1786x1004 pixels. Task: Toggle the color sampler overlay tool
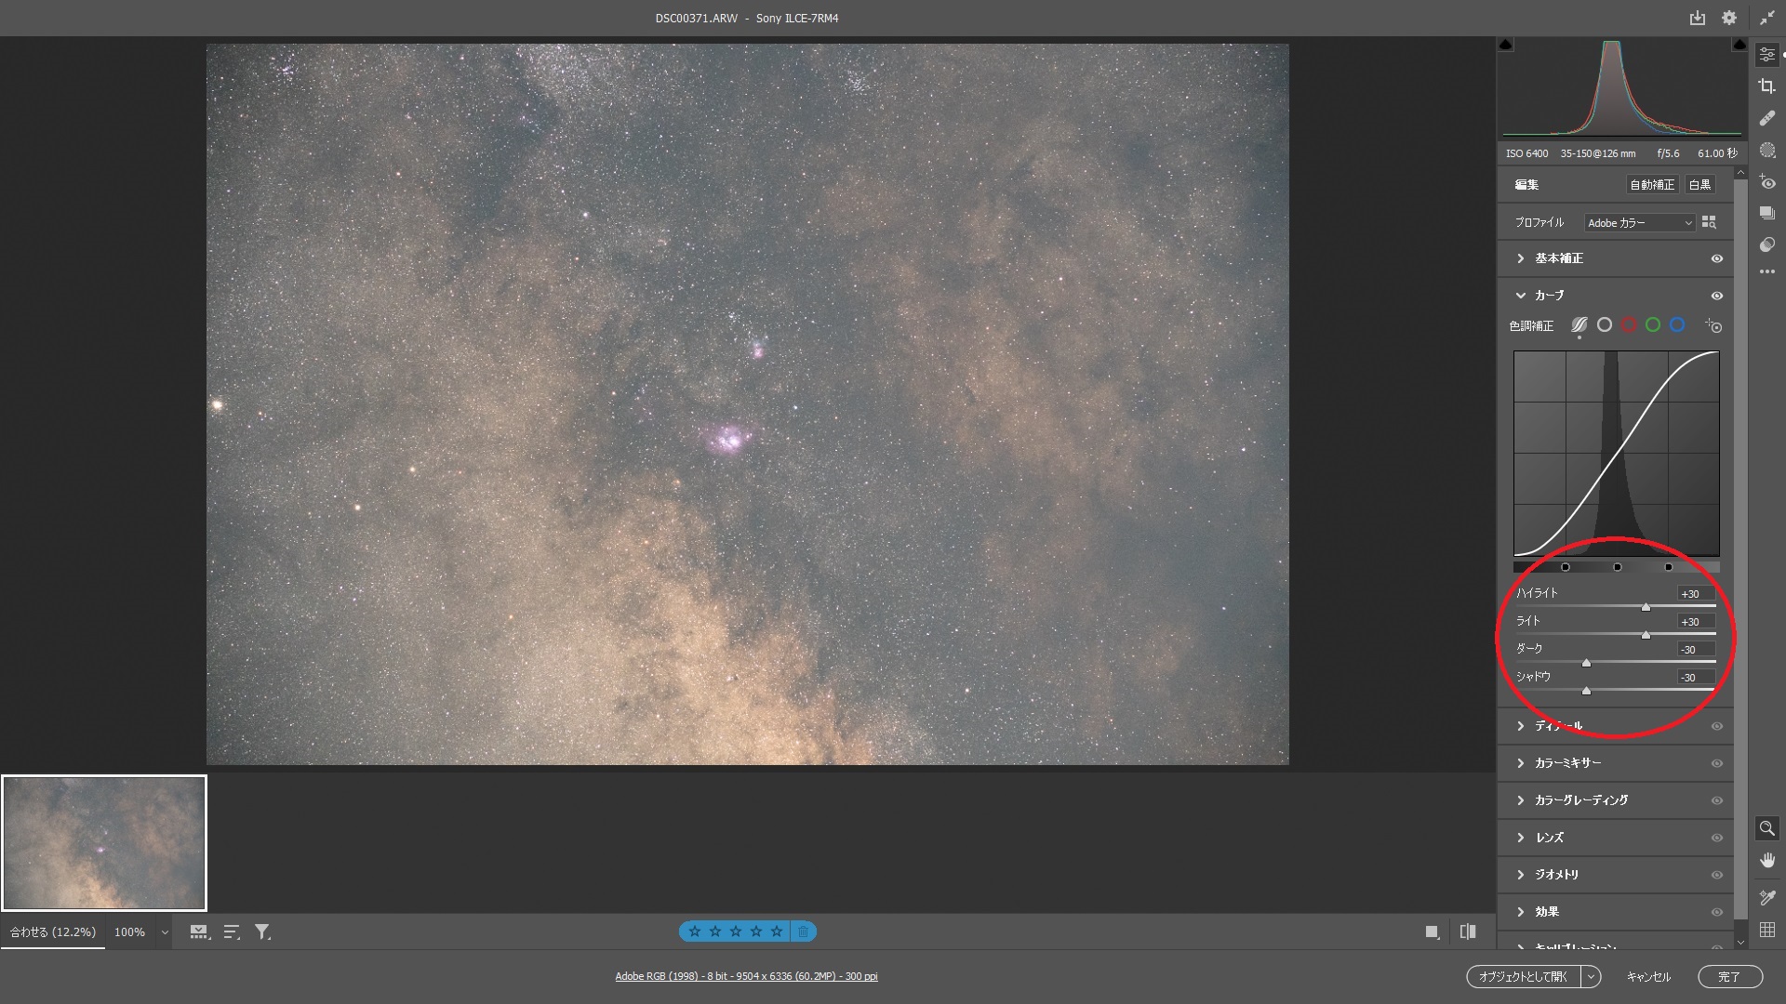click(1766, 897)
